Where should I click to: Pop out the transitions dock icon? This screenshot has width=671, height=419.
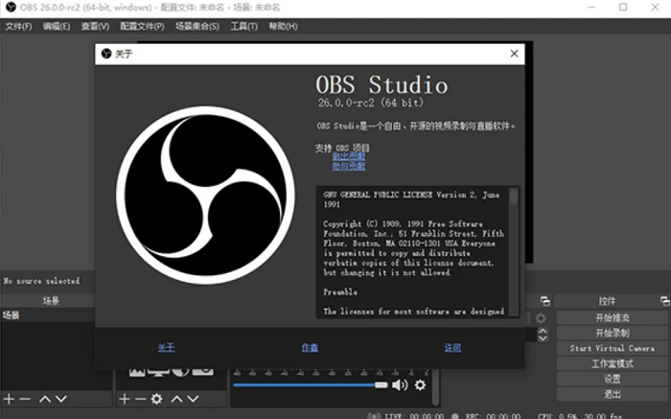pos(544,301)
